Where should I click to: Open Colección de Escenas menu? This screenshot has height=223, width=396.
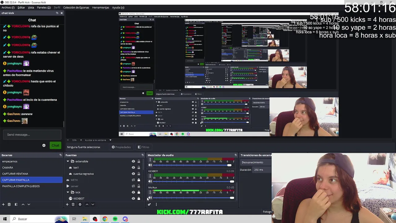76,7
